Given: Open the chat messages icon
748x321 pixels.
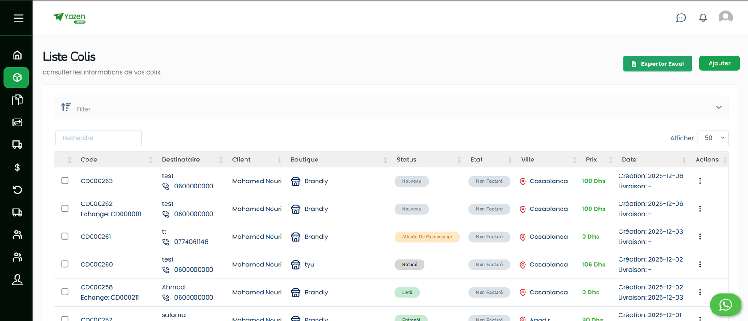Looking at the screenshot, I should pyautogui.click(x=681, y=18).
